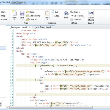Click the html lang="en" code line
The image size is (110, 110).
25,34
